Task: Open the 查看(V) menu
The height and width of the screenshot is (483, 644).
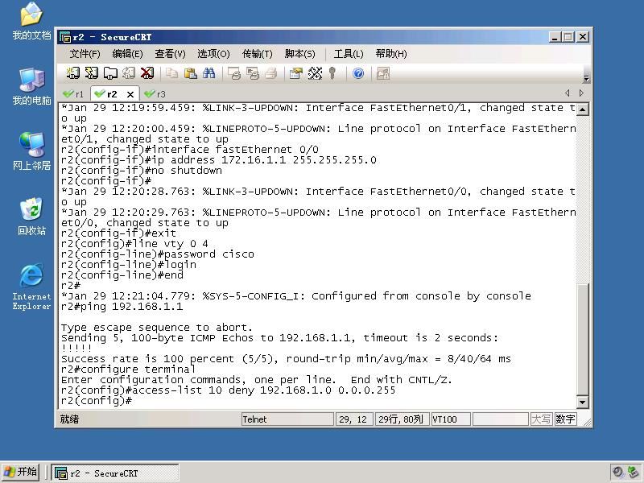Action: click(170, 54)
